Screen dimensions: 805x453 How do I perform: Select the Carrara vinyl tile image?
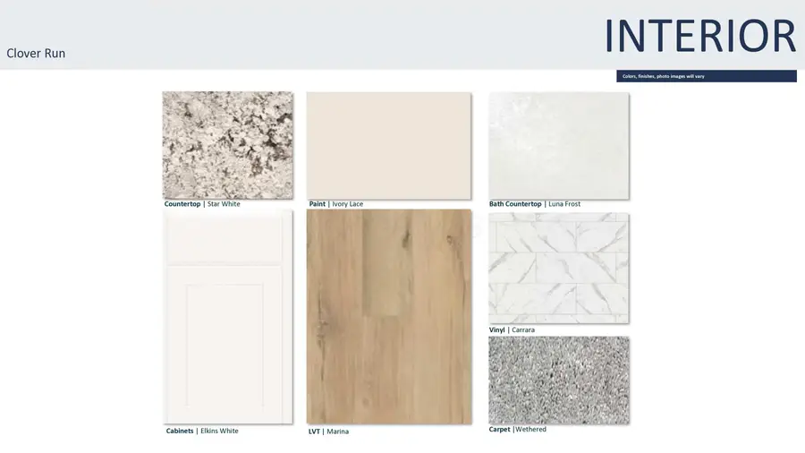pos(558,268)
